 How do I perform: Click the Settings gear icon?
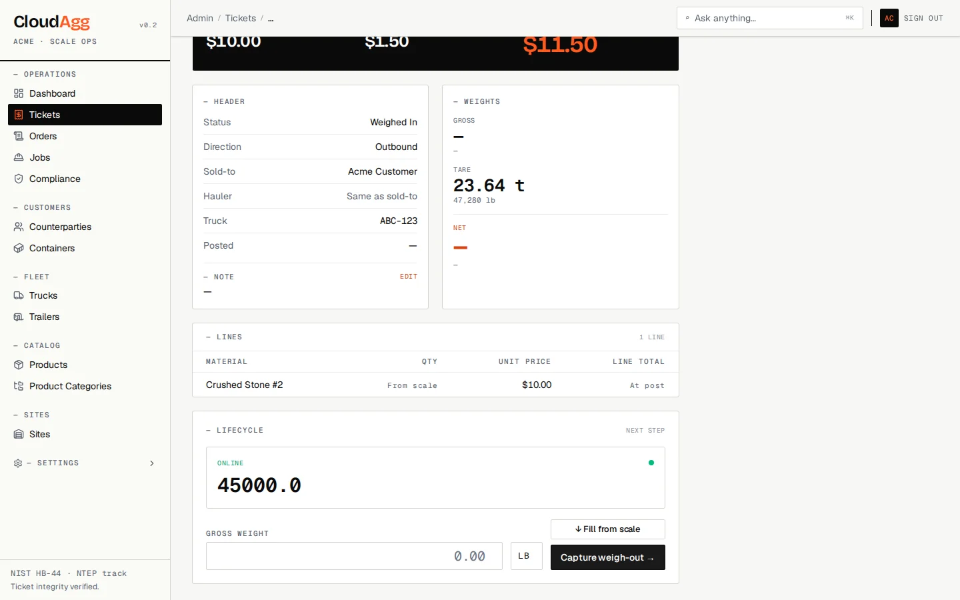click(18, 463)
